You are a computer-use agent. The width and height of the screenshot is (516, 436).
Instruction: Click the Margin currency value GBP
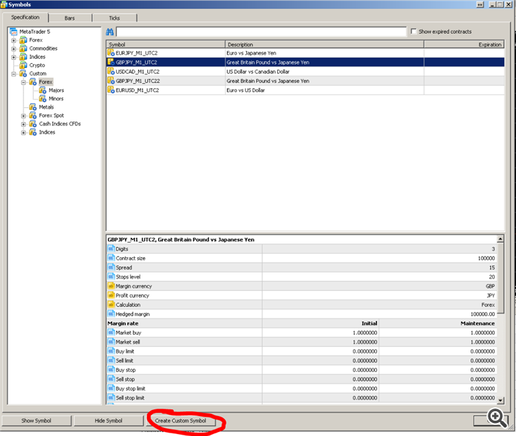pos(491,286)
